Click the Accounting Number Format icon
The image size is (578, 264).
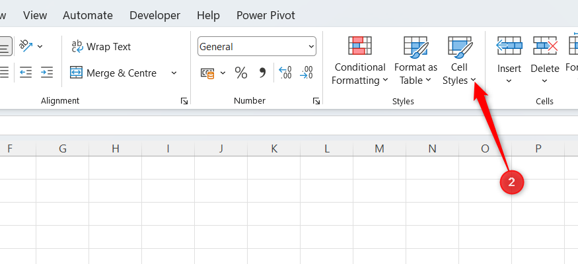coord(207,73)
